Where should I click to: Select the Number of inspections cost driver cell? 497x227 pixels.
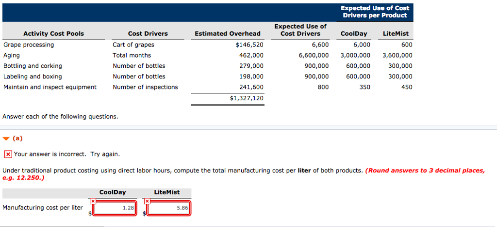pyautogui.click(x=145, y=88)
